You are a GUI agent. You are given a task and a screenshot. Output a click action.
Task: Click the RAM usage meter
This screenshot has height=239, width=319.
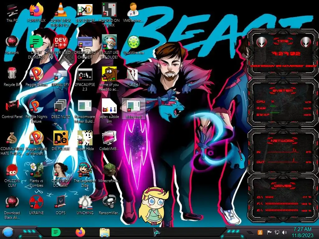[x=284, y=108]
